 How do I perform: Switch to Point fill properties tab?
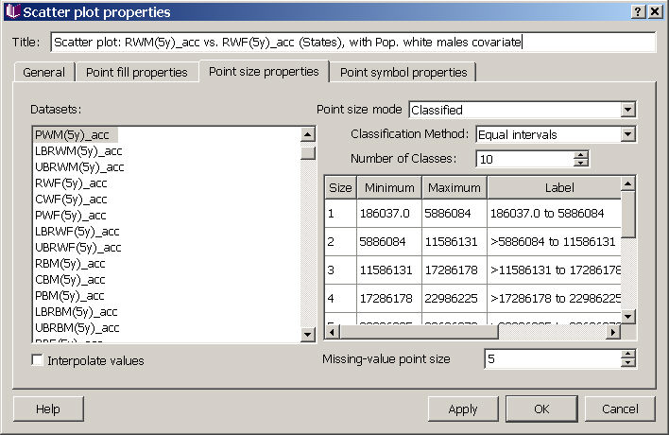coord(137,72)
